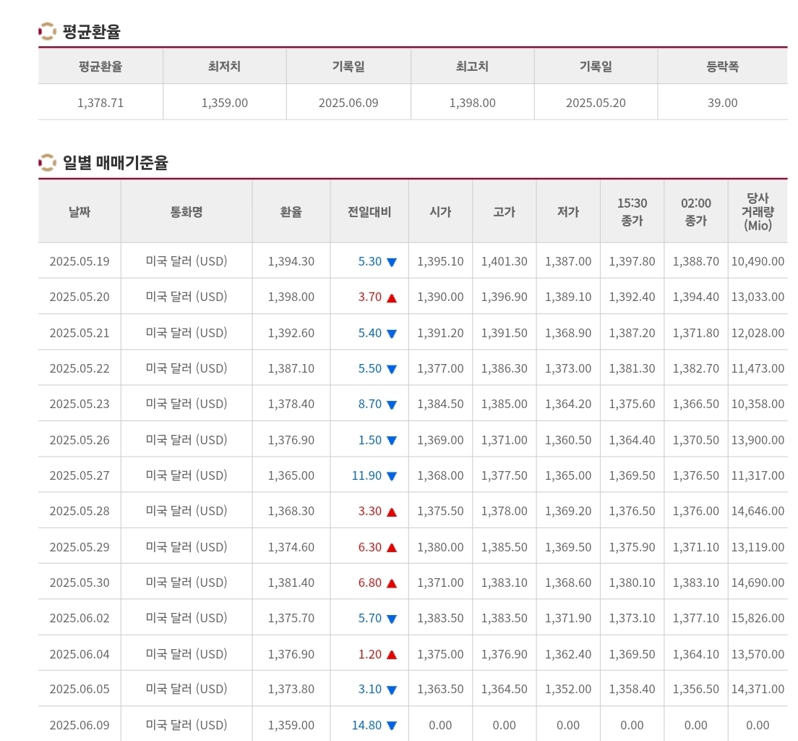Click the 시가 column header
Image resolution: width=798 pixels, height=741 pixels.
click(440, 211)
